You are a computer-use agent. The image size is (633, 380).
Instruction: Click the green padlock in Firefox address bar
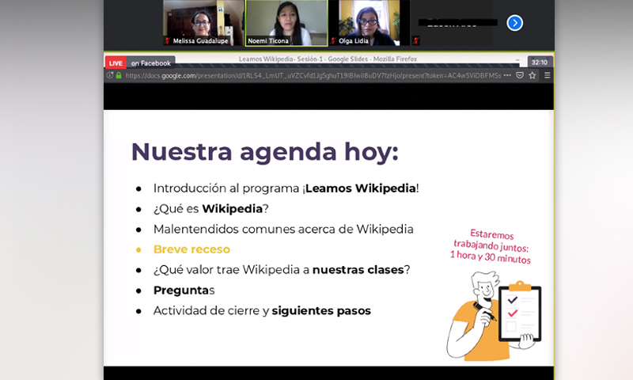(x=119, y=75)
